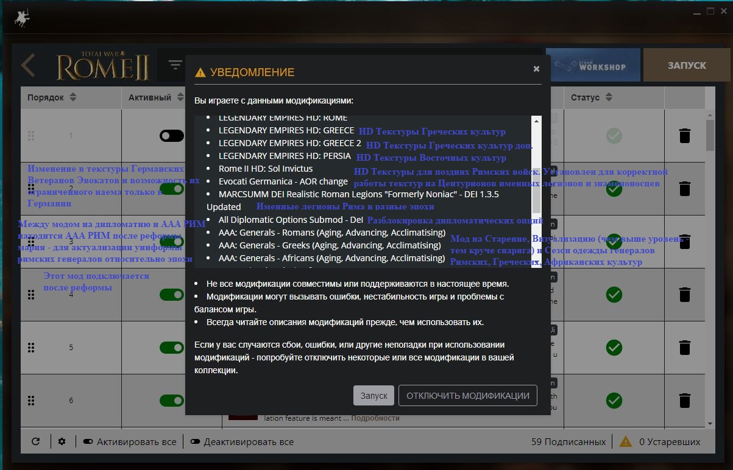Click ОТКЛЮЧИТЬ МОДИФИКАЦИИ in the dialog
Image resolution: width=733 pixels, height=470 pixels.
point(468,396)
